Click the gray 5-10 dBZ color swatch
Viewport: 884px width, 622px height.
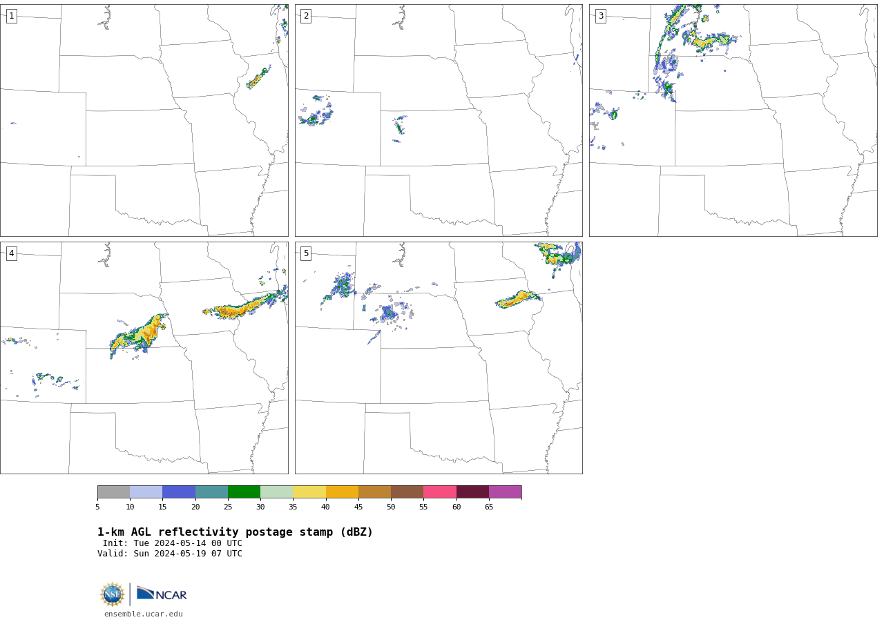113,492
